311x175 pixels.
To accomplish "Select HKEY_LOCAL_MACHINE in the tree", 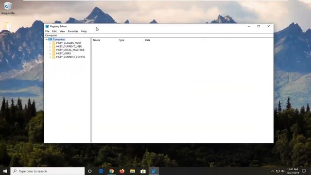I will [x=70, y=50].
